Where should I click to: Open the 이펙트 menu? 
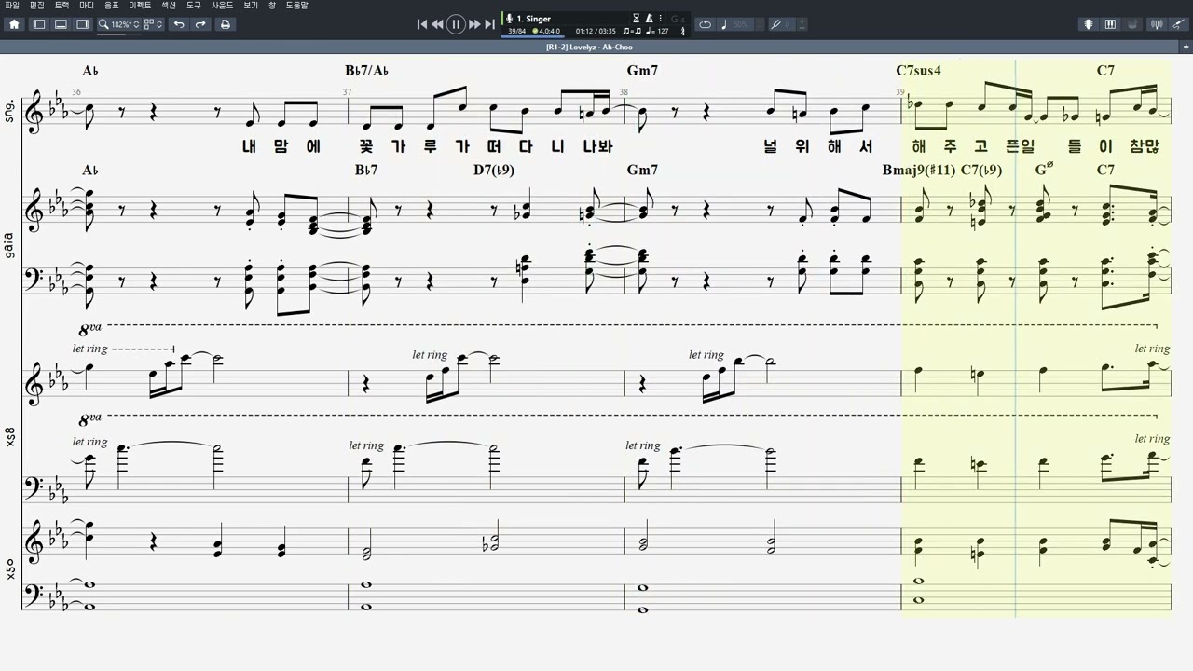click(140, 6)
